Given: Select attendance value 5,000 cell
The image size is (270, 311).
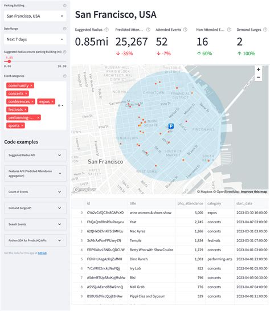Looking at the screenshot, I should click(190, 213).
